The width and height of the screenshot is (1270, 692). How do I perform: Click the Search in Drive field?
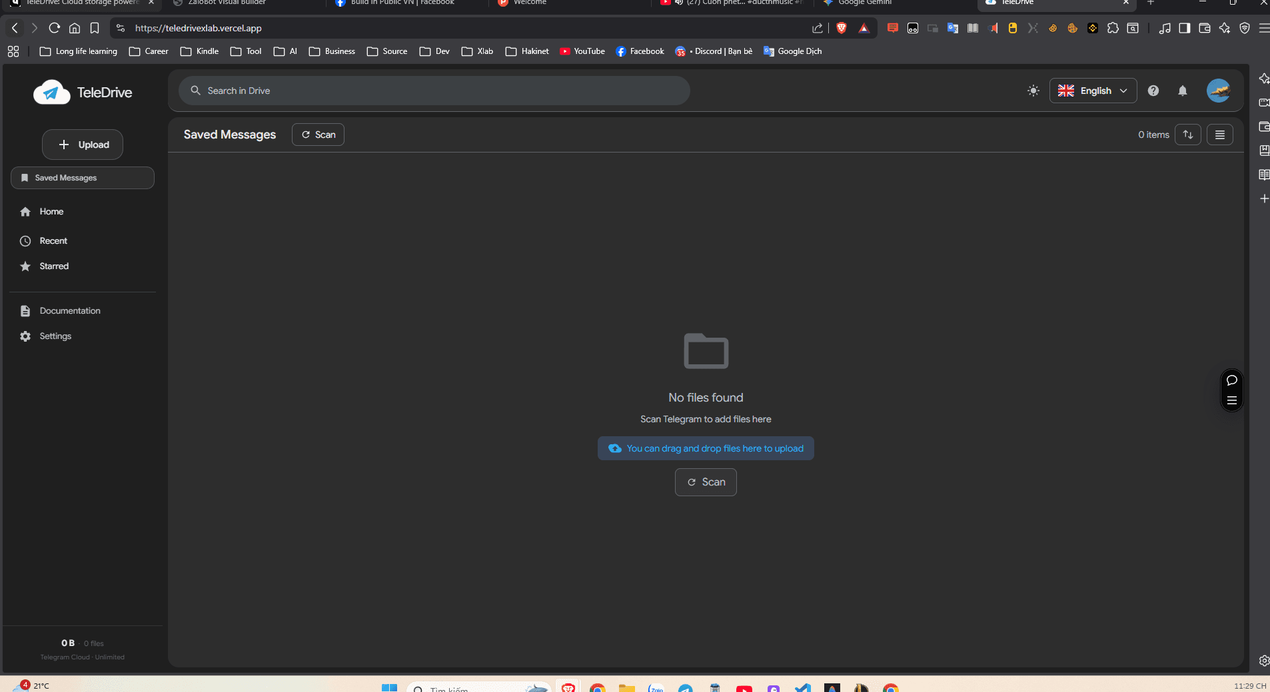tap(433, 91)
